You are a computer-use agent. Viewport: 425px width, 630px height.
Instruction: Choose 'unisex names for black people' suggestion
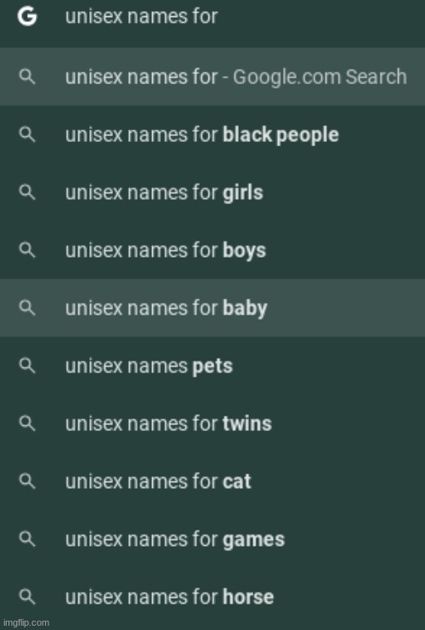(x=212, y=134)
